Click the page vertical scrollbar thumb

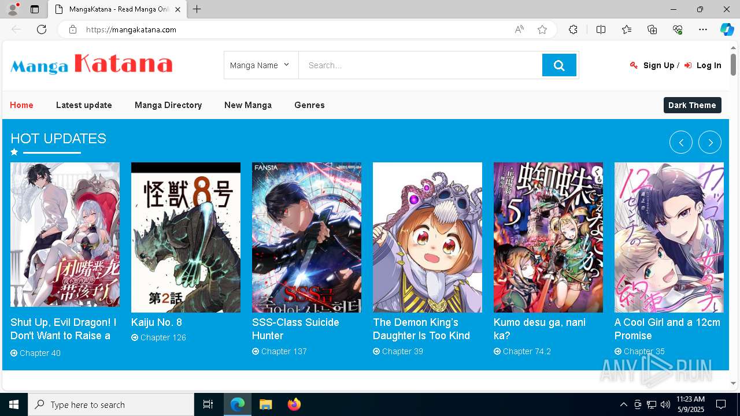(733, 64)
